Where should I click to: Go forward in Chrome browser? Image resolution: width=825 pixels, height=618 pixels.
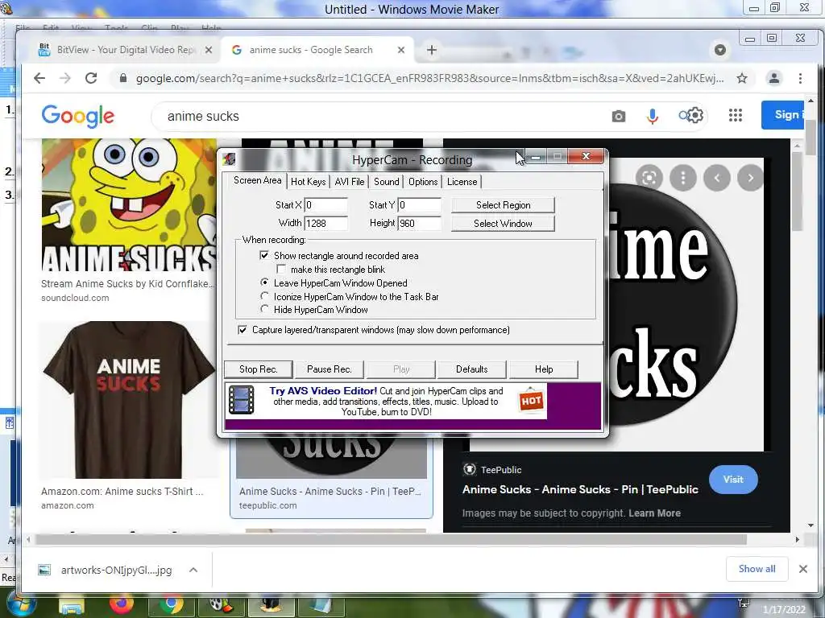pos(65,78)
